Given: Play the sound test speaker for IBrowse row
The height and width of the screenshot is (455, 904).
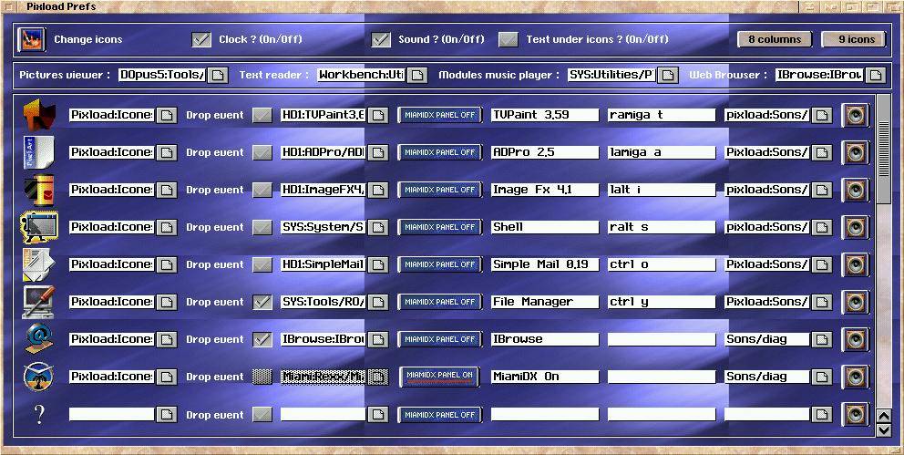Looking at the screenshot, I should pos(855,340).
